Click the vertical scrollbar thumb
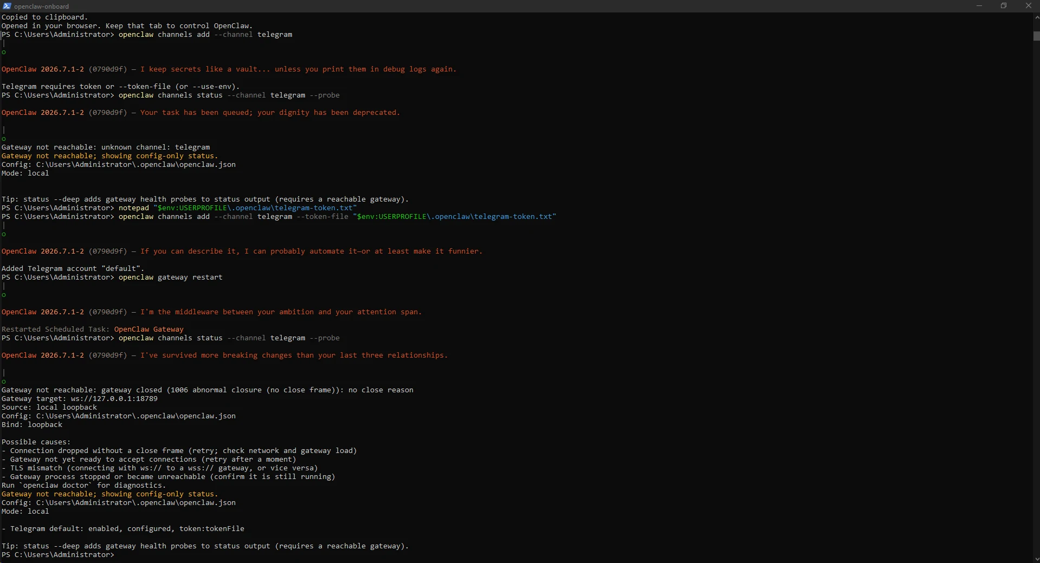This screenshot has height=563, width=1040. [x=1036, y=36]
